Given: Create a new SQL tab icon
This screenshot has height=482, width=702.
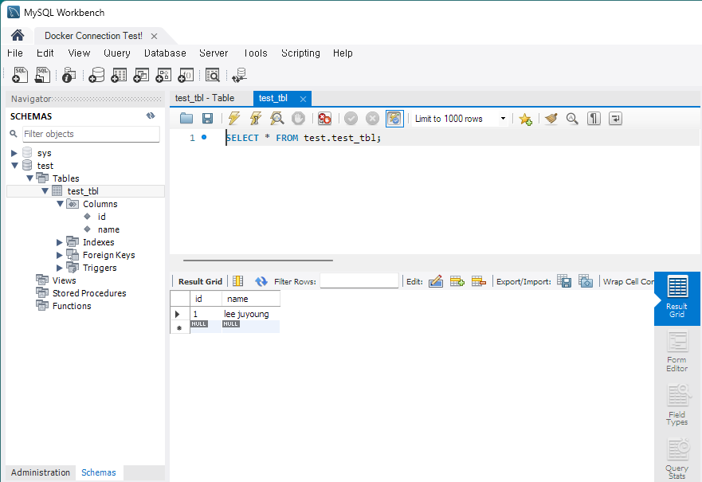Looking at the screenshot, I should click(20, 75).
